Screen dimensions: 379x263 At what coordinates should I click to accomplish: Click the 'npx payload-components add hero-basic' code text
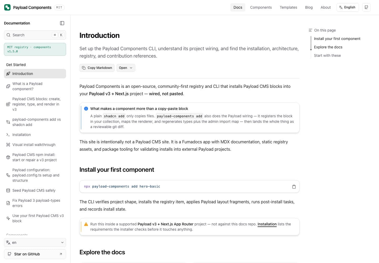coord(122,186)
